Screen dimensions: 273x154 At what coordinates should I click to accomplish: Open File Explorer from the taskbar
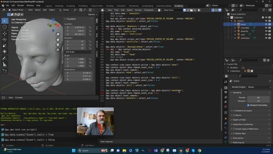(x=124, y=151)
